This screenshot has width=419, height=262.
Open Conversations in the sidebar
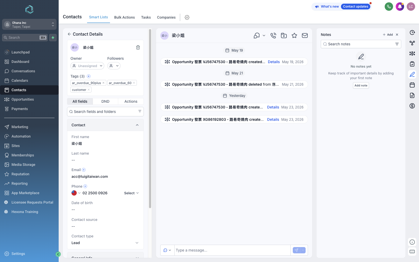29,71
